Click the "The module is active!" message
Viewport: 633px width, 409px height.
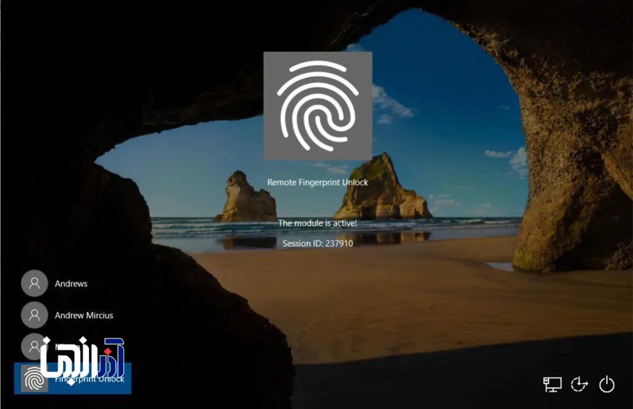coord(318,223)
